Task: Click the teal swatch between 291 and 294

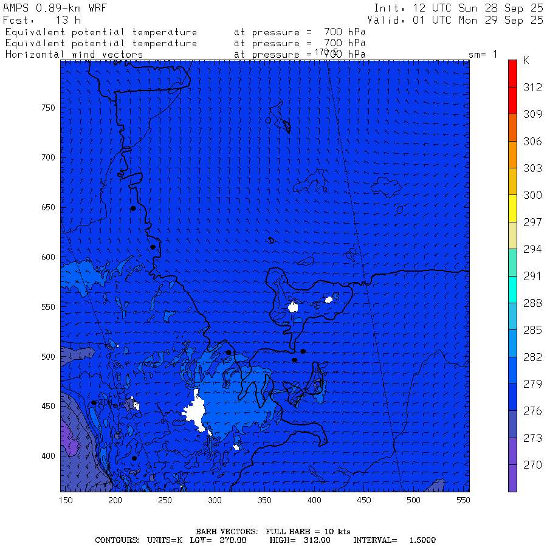Action: (x=512, y=263)
